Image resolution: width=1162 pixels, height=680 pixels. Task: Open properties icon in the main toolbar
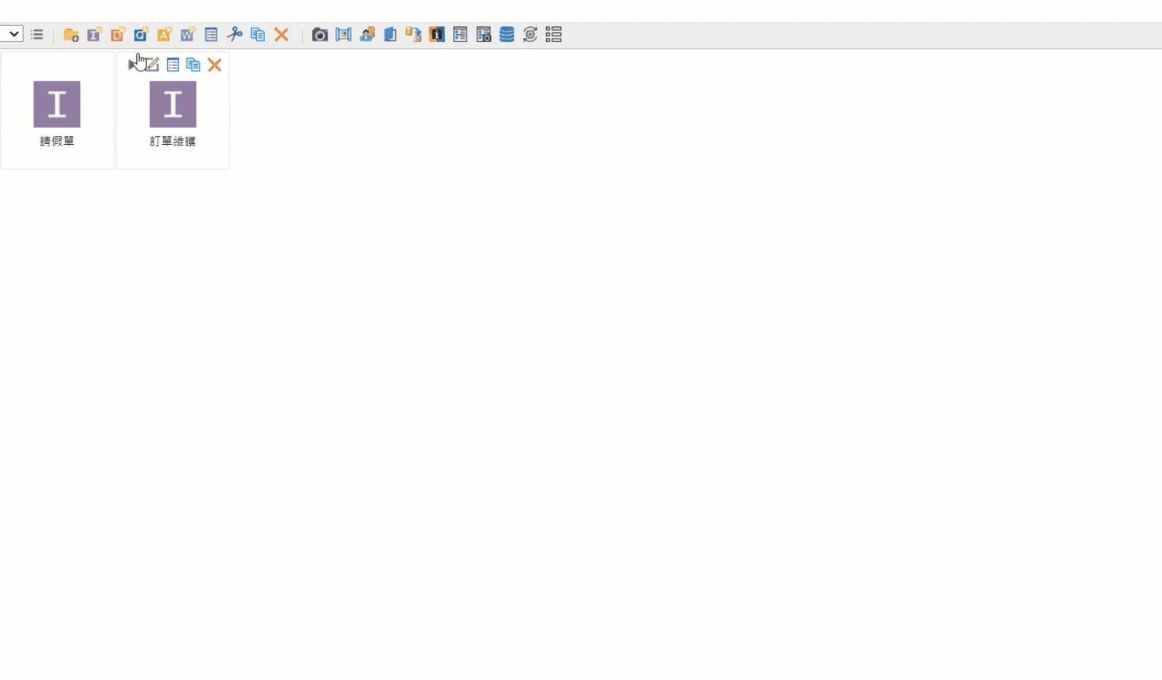click(x=211, y=34)
